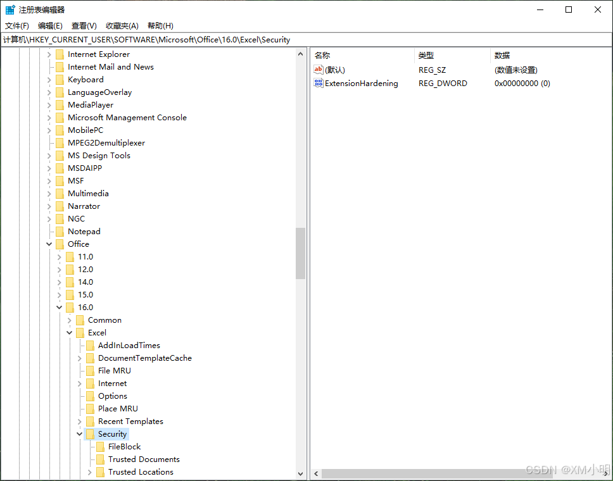This screenshot has height=481, width=613.
Task: Collapse the Security key
Action: [80, 434]
